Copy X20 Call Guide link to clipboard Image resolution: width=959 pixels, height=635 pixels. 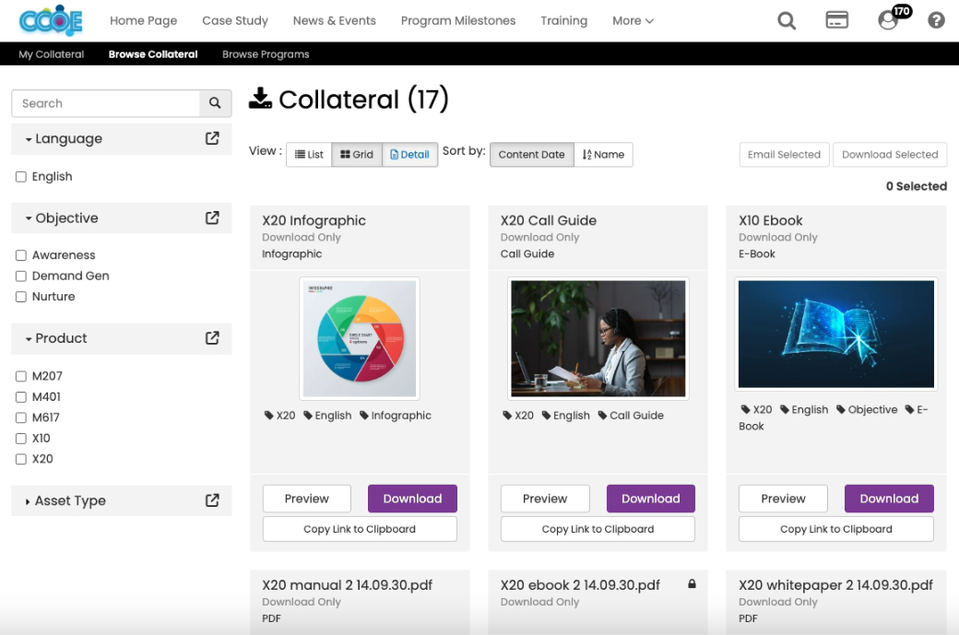pyautogui.click(x=597, y=528)
